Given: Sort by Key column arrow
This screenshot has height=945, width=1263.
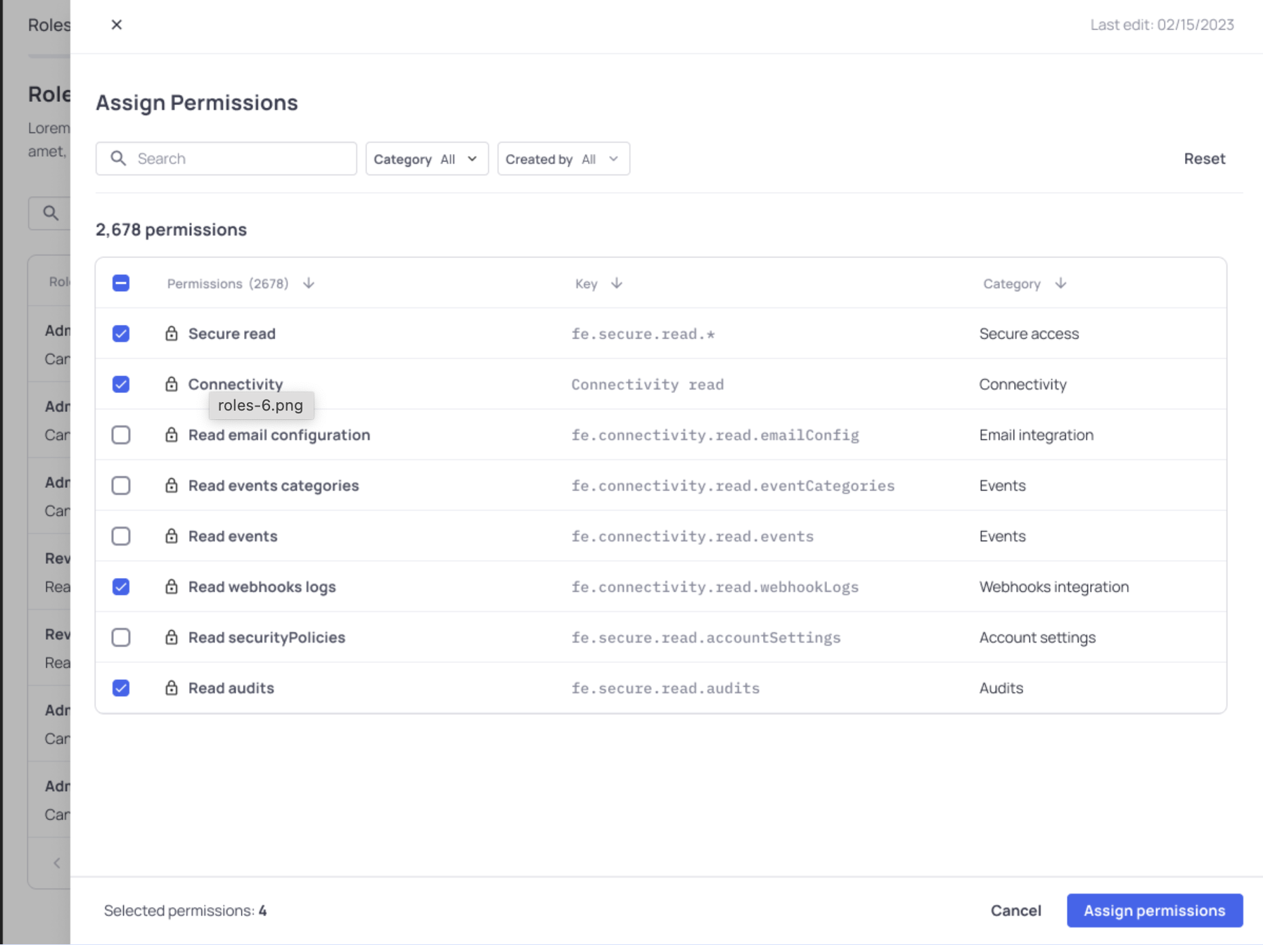Looking at the screenshot, I should [x=617, y=283].
